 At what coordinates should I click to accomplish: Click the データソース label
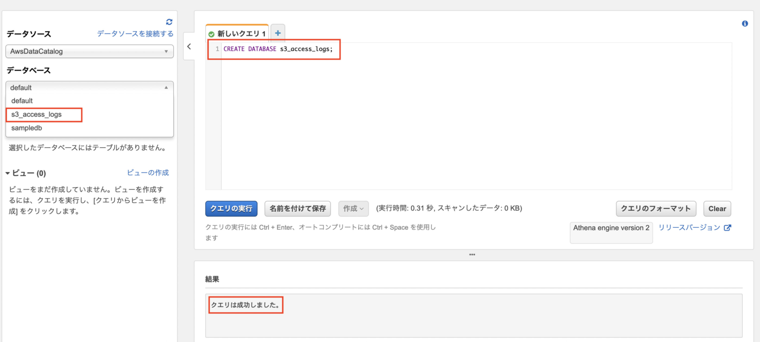coord(28,34)
